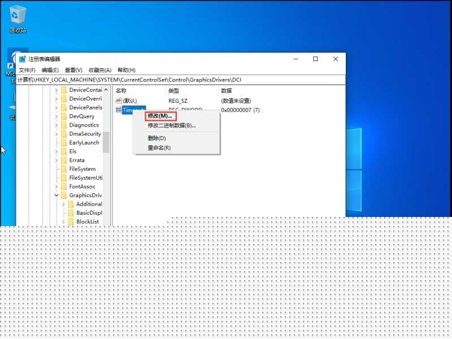Open the 文件(F) menu

[27, 70]
